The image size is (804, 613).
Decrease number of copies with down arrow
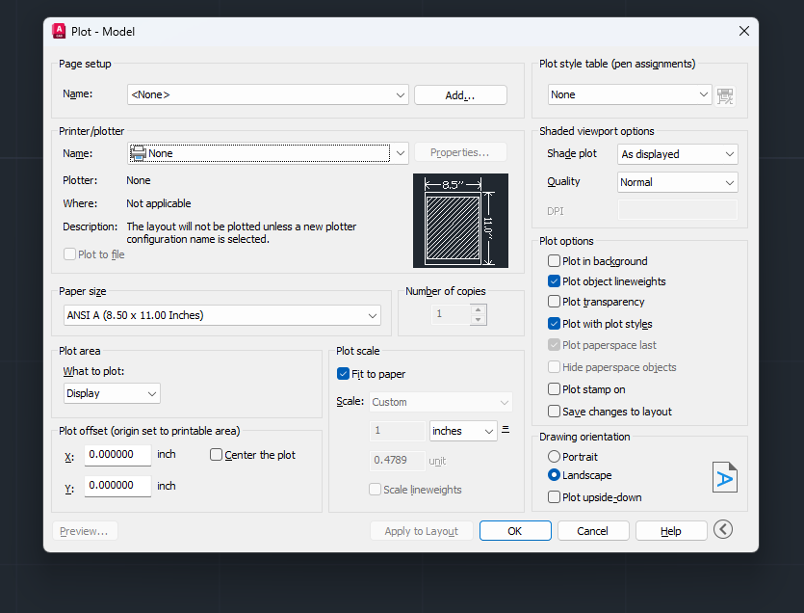click(478, 319)
